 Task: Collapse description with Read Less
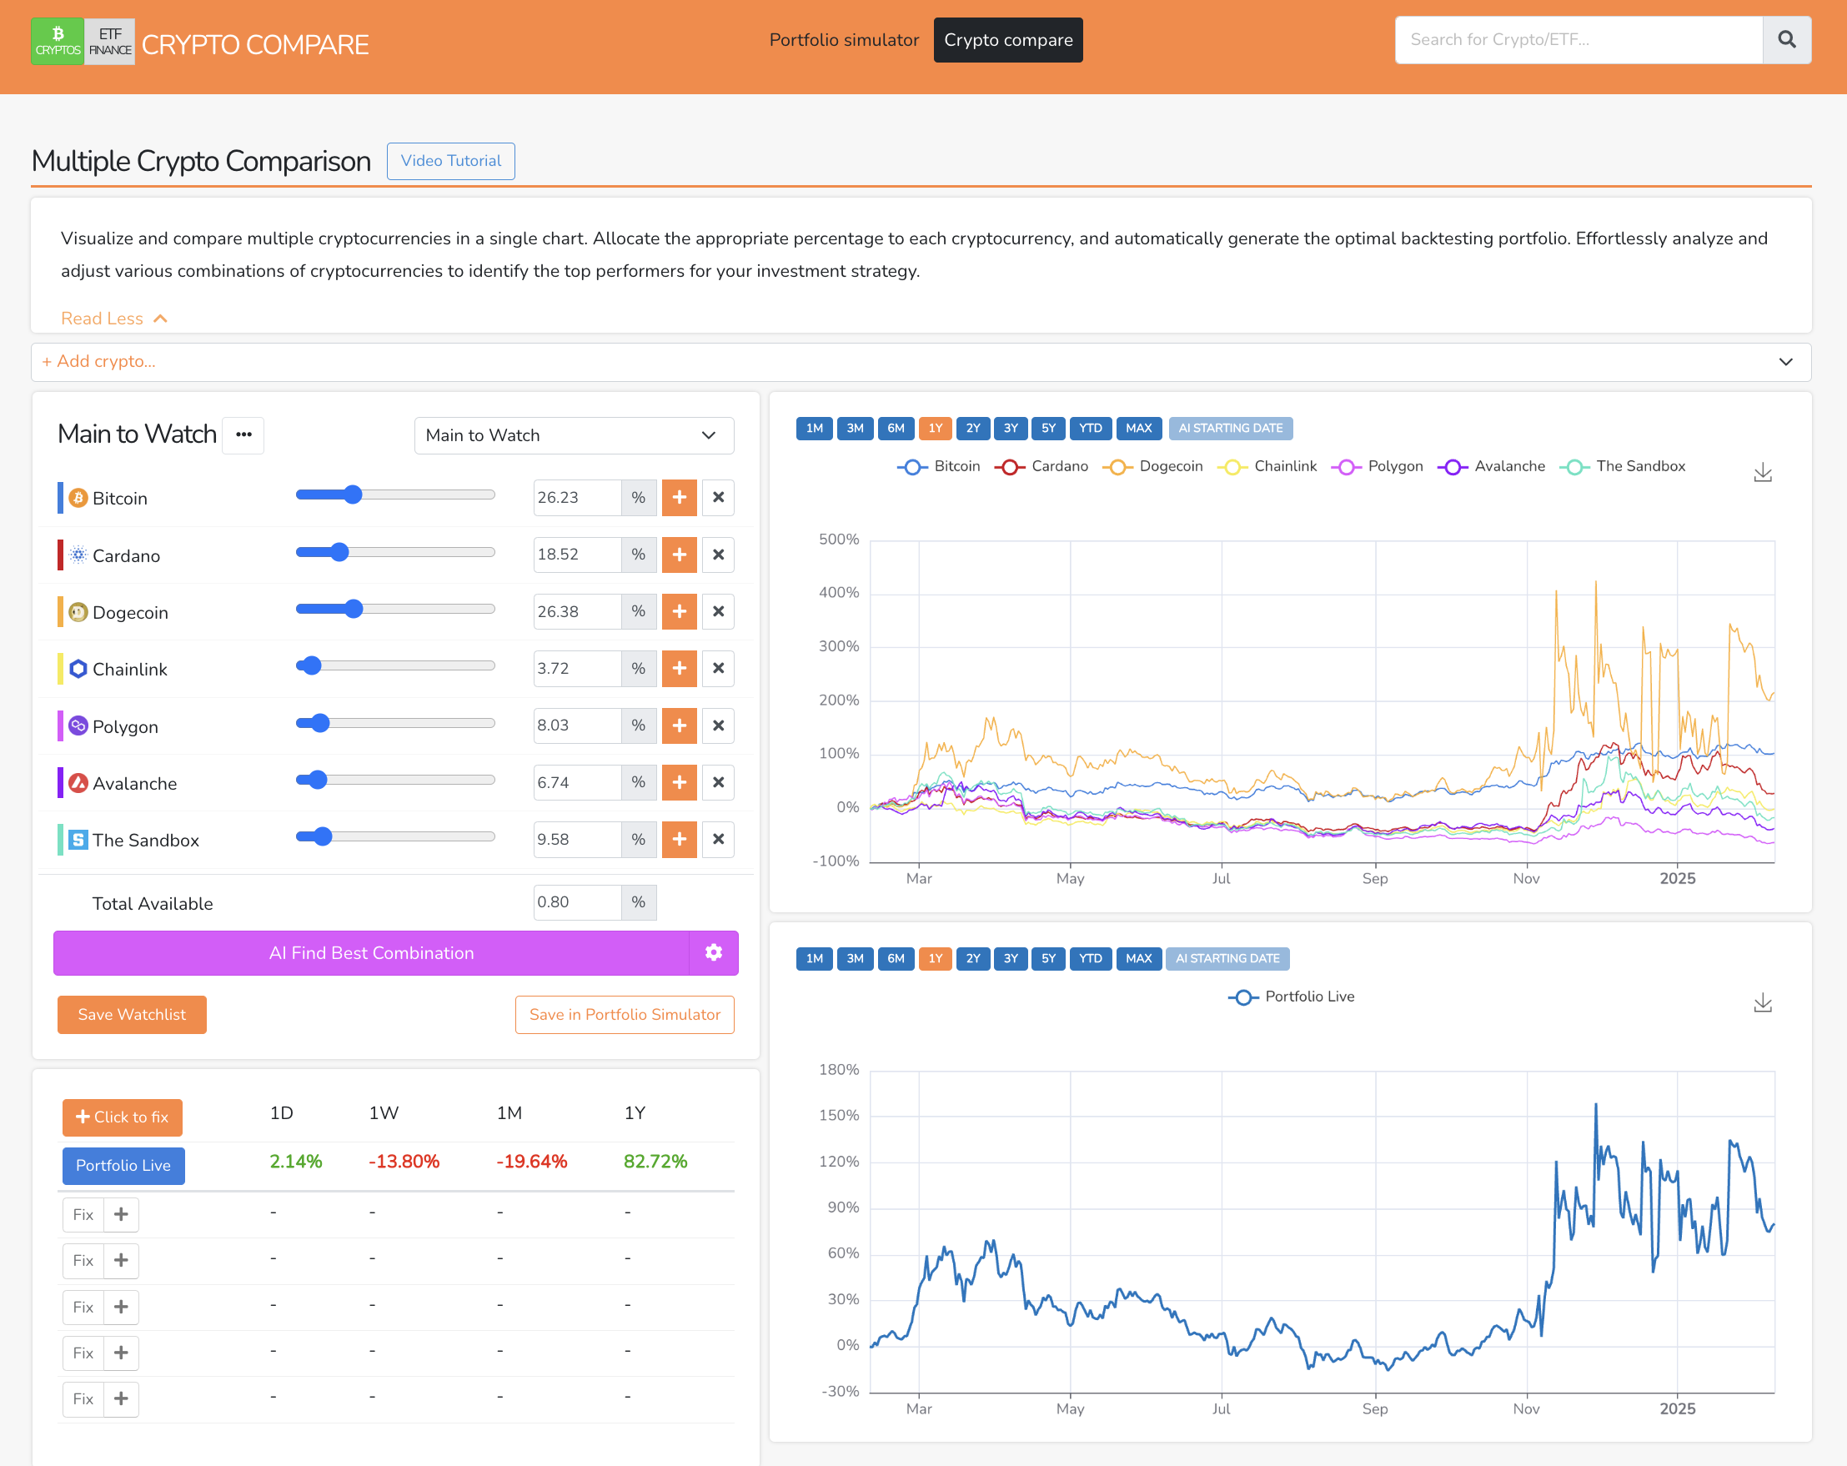click(x=113, y=319)
